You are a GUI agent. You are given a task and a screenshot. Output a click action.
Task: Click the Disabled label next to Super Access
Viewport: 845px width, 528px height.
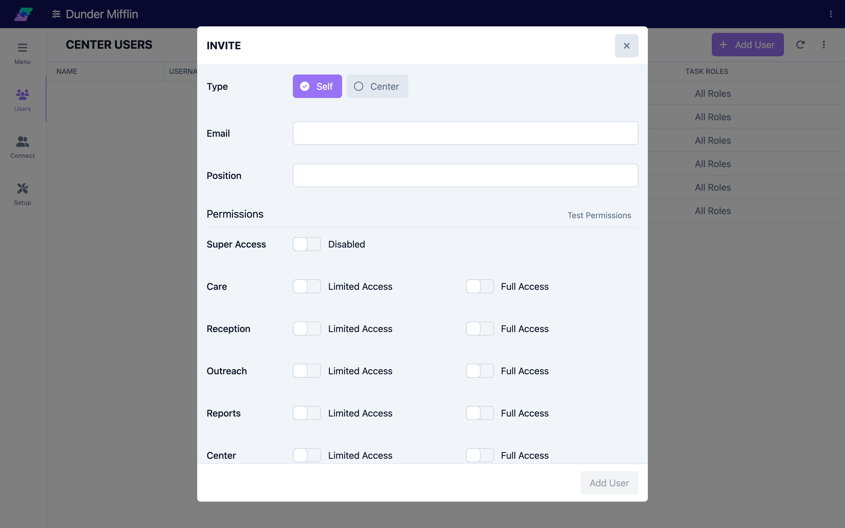tap(347, 244)
